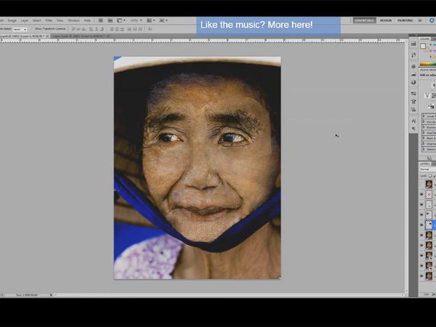Add a Brightness/Contrast adjustment

[434, 85]
